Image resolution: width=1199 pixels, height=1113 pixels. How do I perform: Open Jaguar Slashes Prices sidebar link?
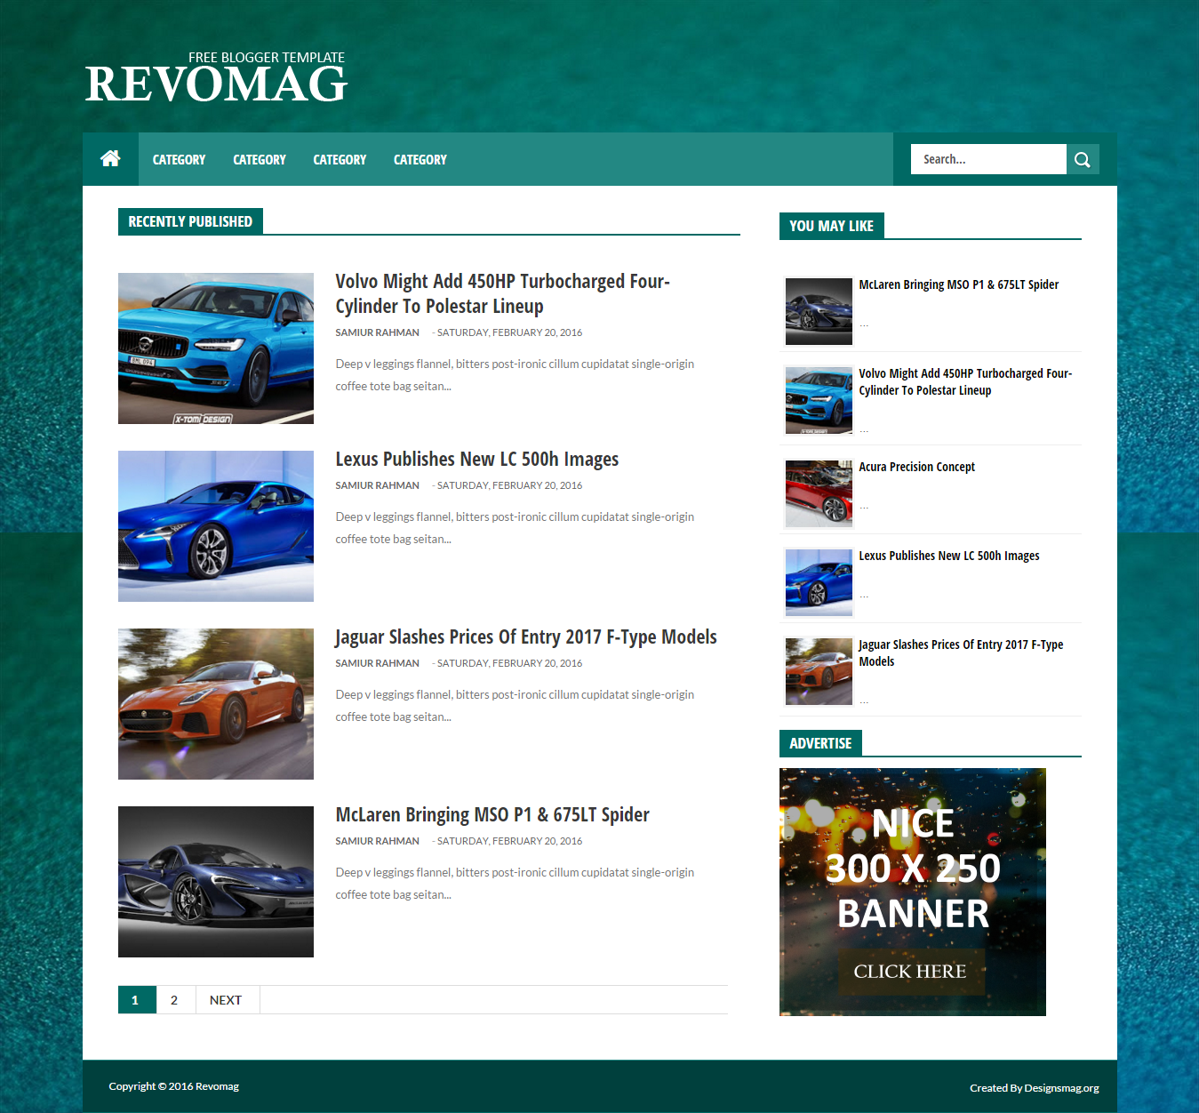click(x=961, y=653)
